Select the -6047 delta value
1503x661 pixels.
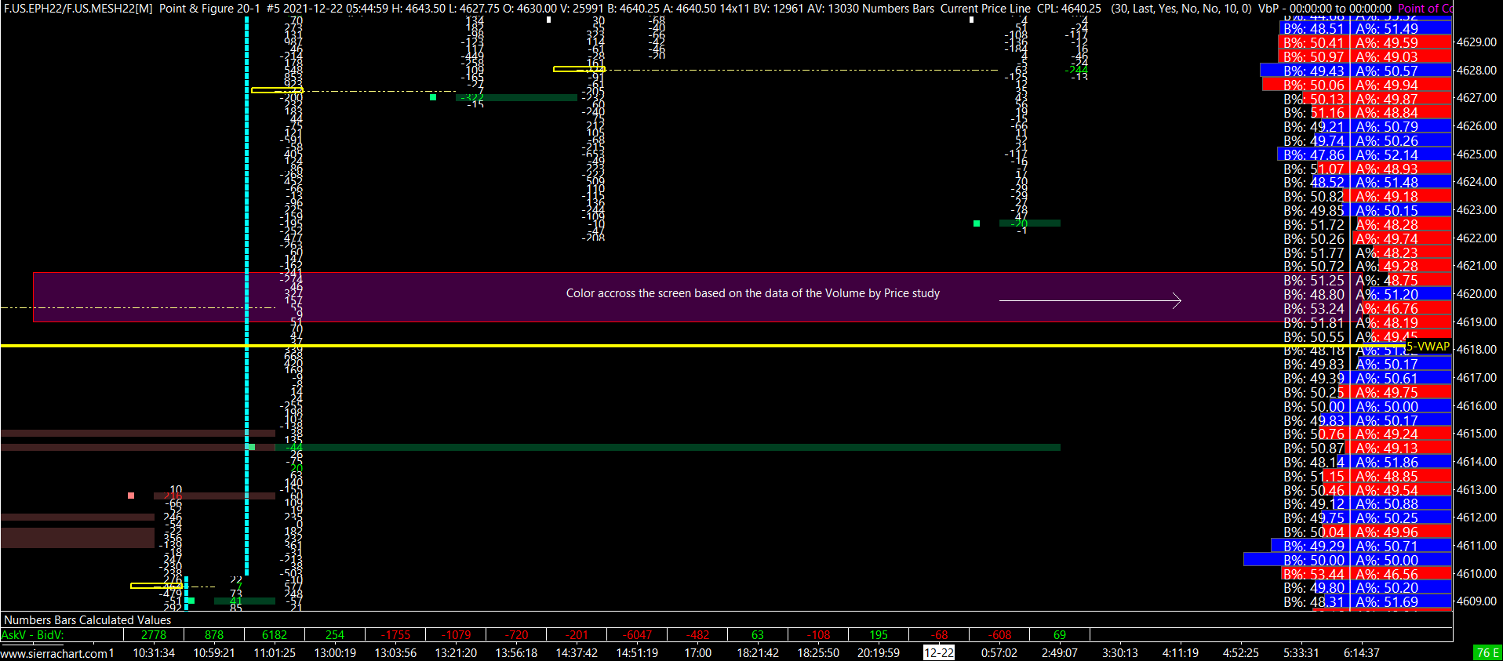(637, 635)
